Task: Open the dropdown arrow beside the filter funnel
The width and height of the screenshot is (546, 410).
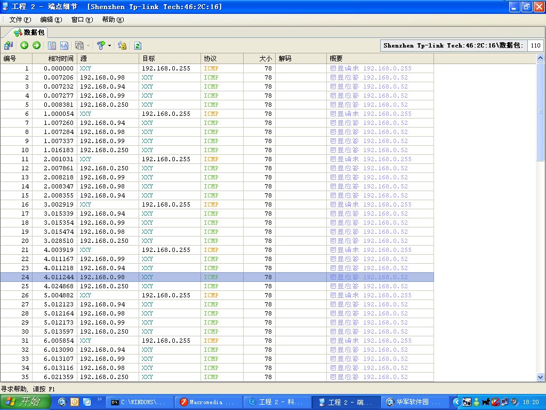Action: 109,46
